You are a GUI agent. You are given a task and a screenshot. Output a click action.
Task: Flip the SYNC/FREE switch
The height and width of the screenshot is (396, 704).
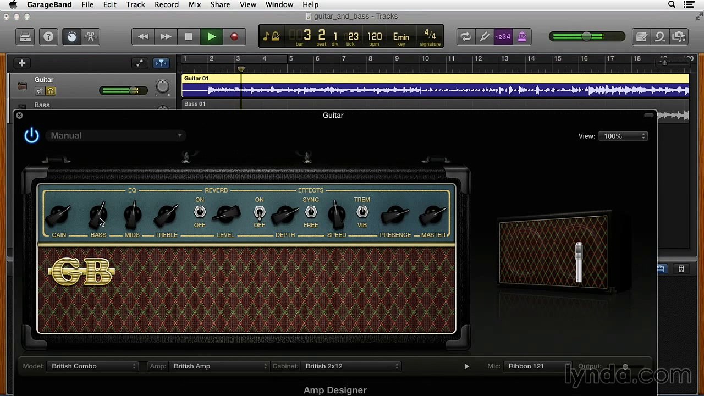click(x=311, y=212)
